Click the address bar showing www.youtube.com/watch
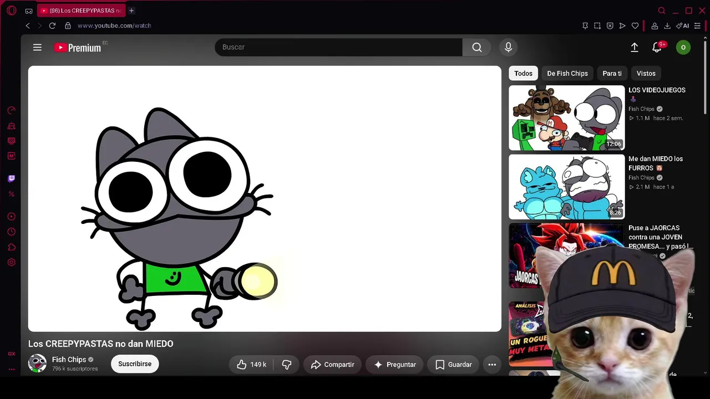This screenshot has height=399, width=710. pos(114,25)
